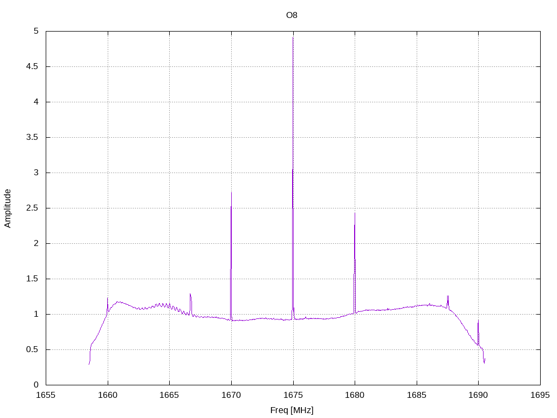Click the x-axis tick label 1665
The height and width of the screenshot is (418, 557).
click(x=170, y=395)
